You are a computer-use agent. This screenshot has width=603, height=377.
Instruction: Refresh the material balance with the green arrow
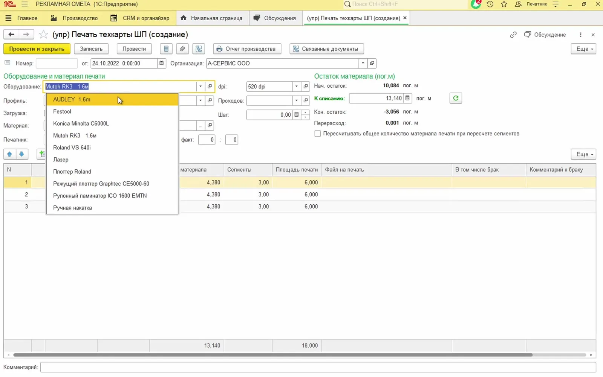(456, 98)
